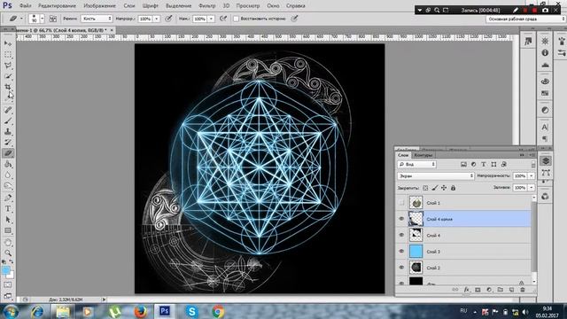Screen dimensions: 567x319
Task: Hide the Слой 2 layer
Action: pyautogui.click(x=401, y=268)
